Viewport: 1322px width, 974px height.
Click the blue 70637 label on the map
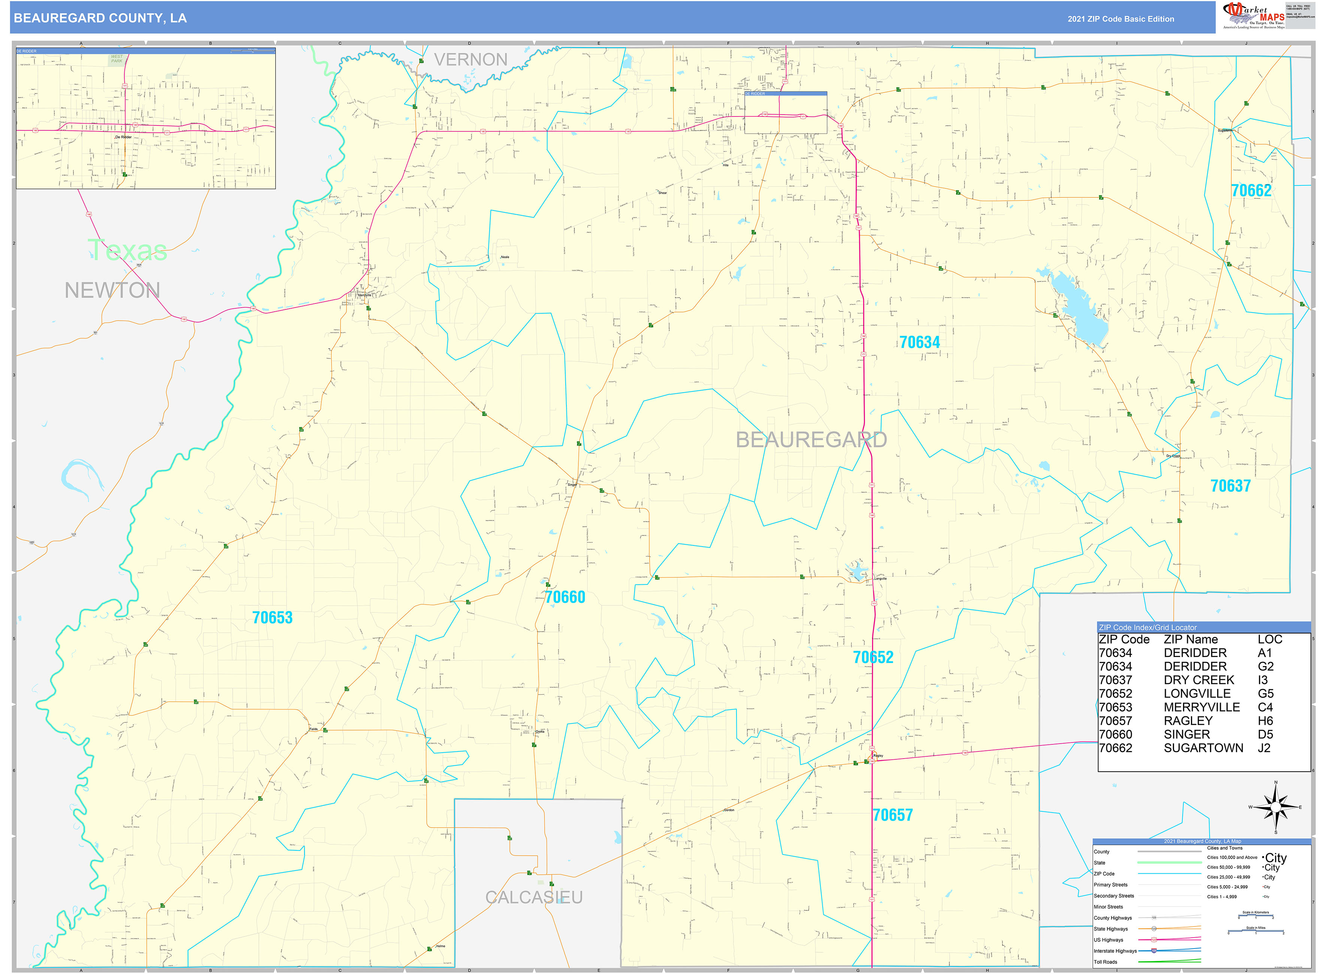(x=1230, y=486)
